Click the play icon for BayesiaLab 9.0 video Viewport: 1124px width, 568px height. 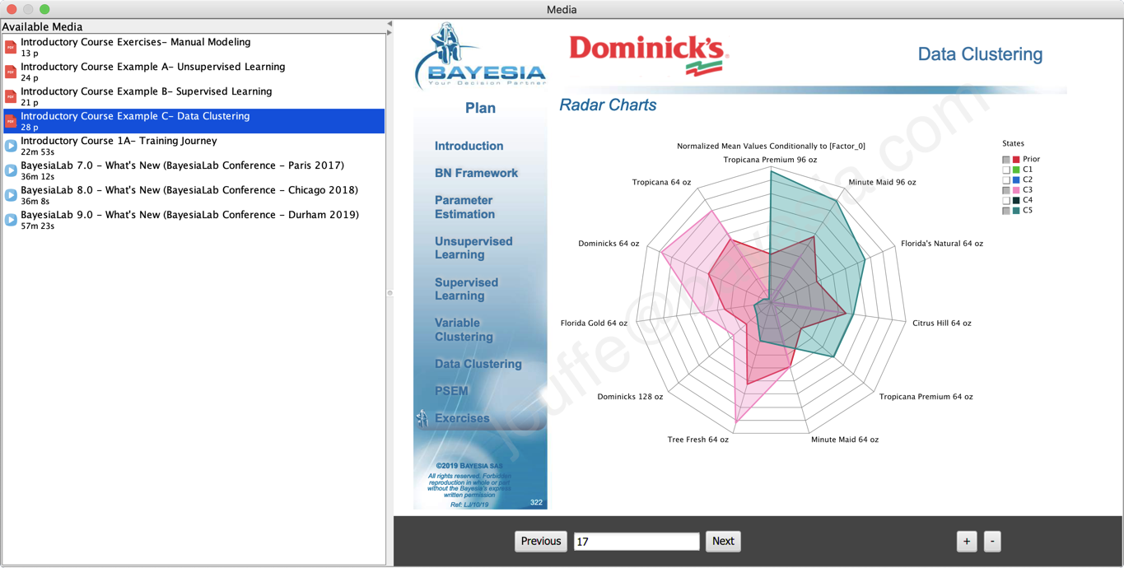[11, 220]
